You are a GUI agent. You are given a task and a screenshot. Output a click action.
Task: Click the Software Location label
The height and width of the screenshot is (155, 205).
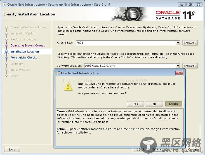point(69,66)
